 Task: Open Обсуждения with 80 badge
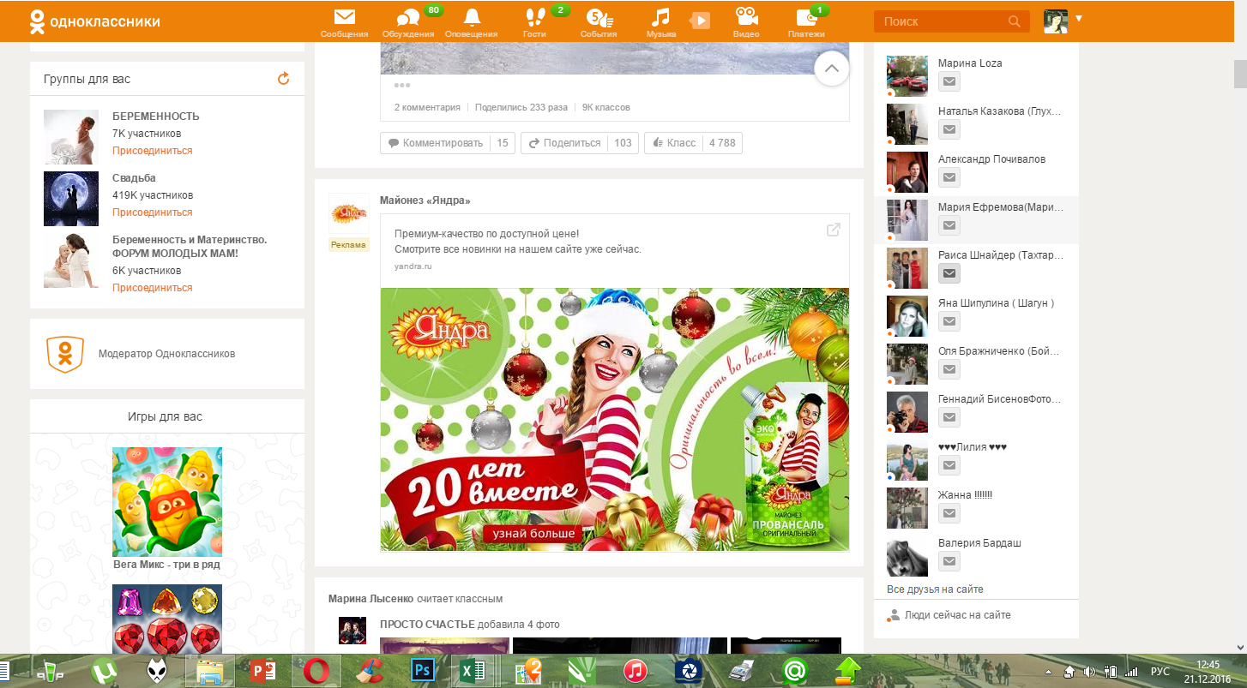(x=408, y=23)
